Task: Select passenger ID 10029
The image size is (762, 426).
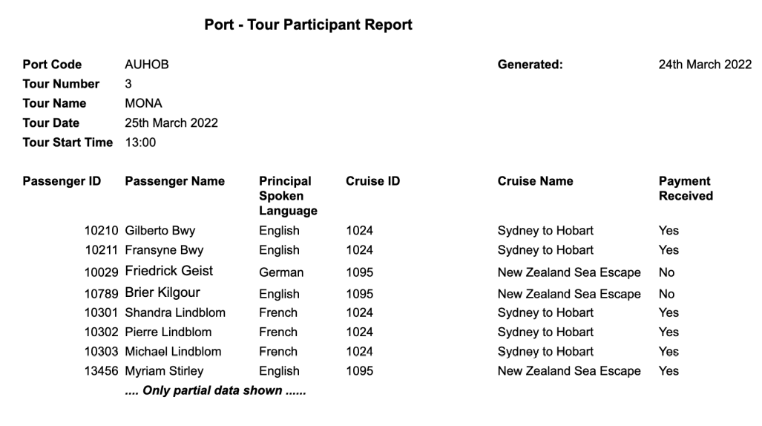Action: click(101, 272)
